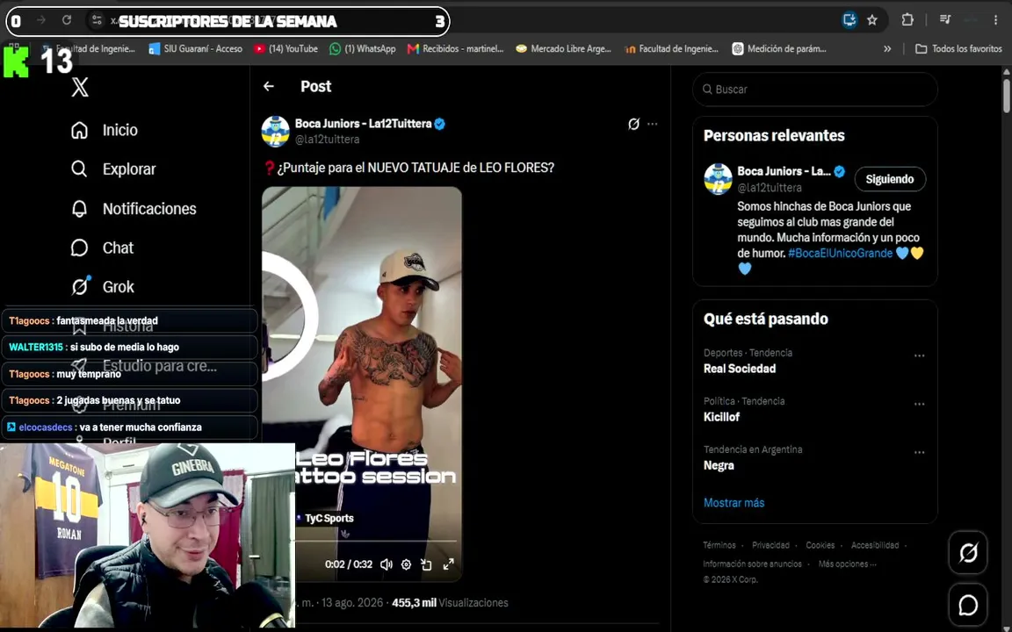Open the post's more options menu
Image resolution: width=1012 pixels, height=632 pixels.
point(653,124)
